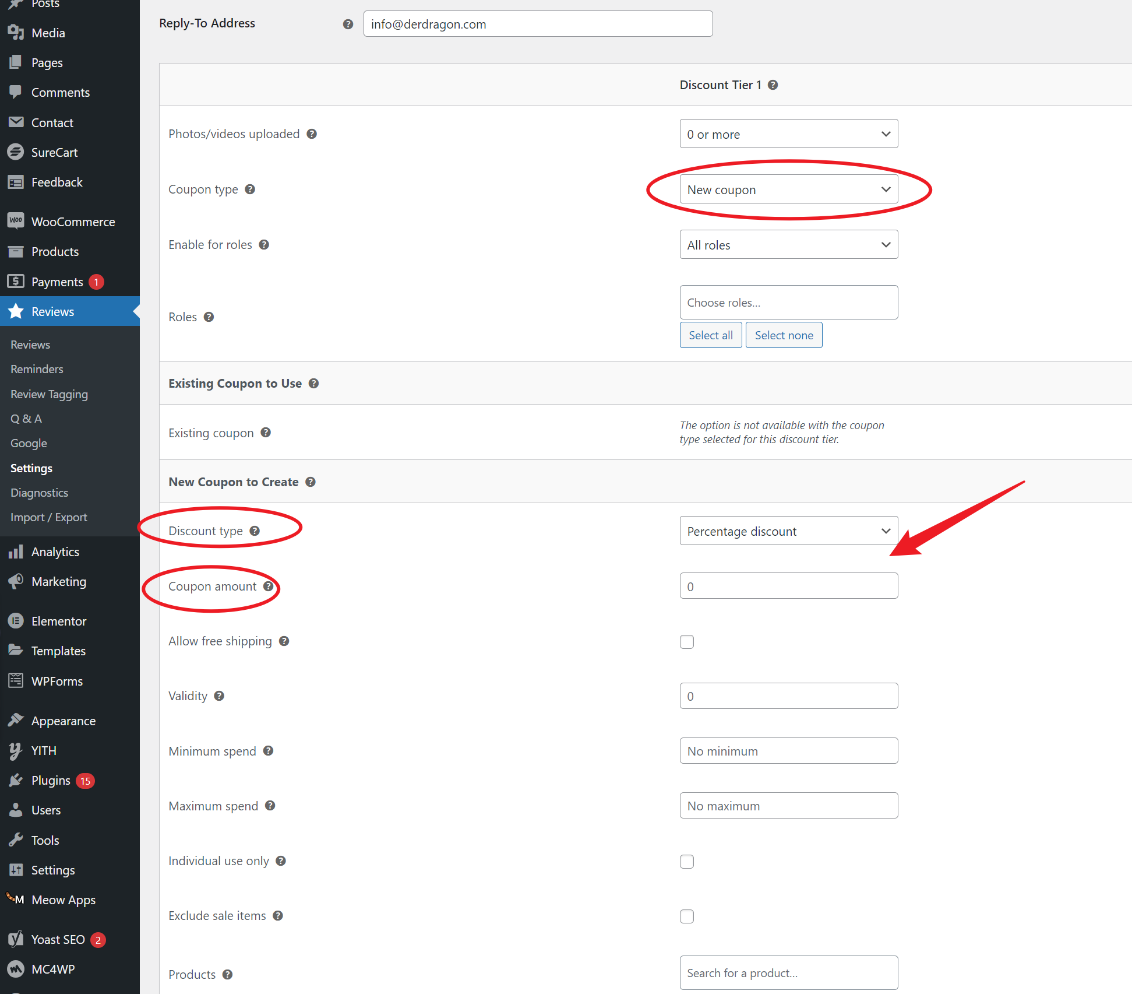
Task: Enable Exclude sale items
Action: tap(687, 916)
